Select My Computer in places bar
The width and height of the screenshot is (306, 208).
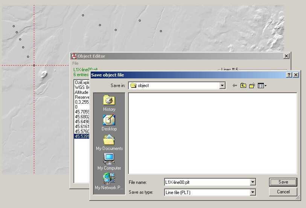pos(109,162)
